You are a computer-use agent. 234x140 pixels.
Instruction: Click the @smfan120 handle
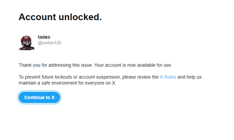tap(50, 43)
